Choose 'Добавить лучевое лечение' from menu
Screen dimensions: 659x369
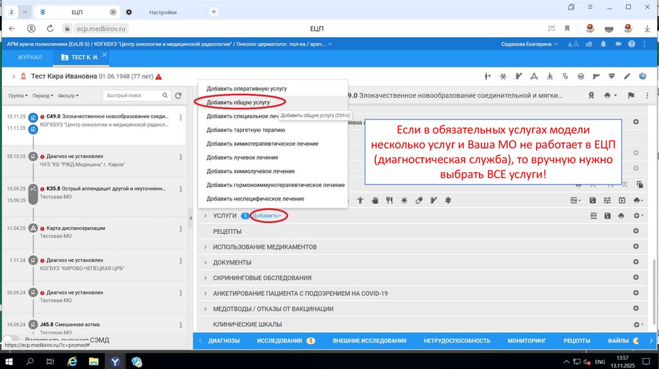242,157
